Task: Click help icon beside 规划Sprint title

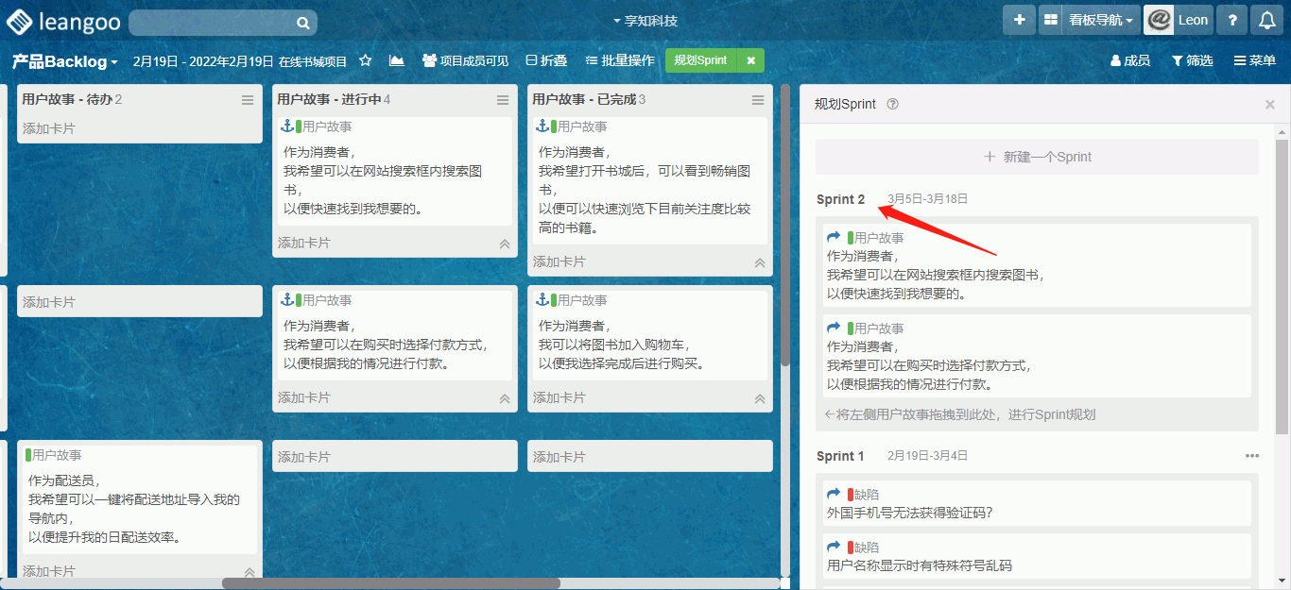Action: point(892,105)
